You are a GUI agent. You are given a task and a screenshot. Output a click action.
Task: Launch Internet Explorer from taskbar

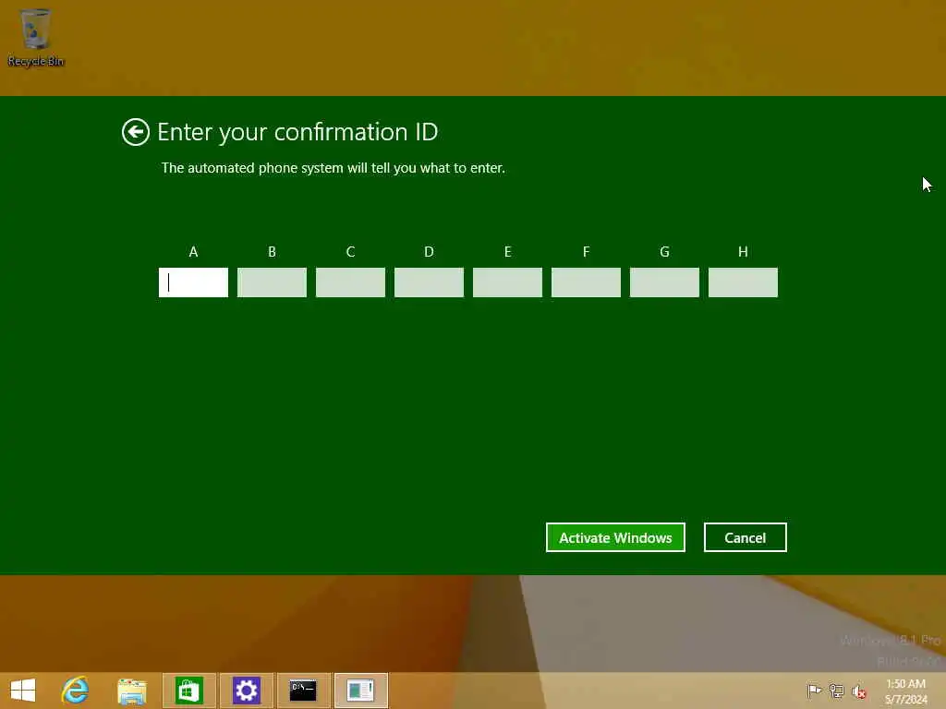click(x=76, y=691)
